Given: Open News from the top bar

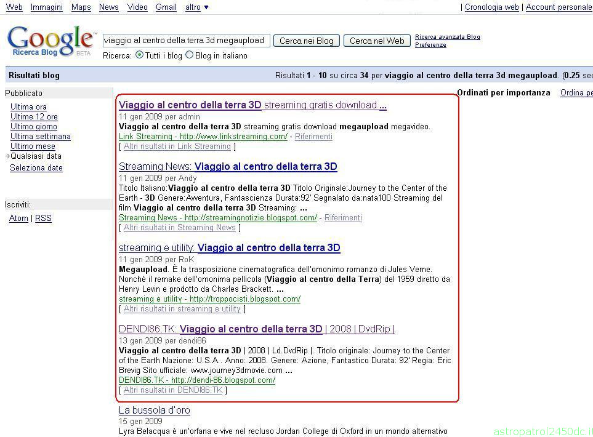Looking at the screenshot, I should (x=108, y=7).
